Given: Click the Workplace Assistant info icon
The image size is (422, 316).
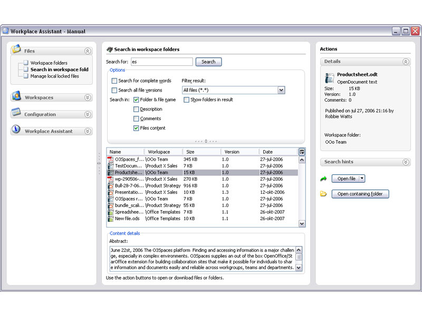Looking at the screenshot, I should coord(16,130).
